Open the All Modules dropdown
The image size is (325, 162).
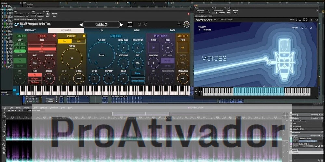(x=315, y=118)
